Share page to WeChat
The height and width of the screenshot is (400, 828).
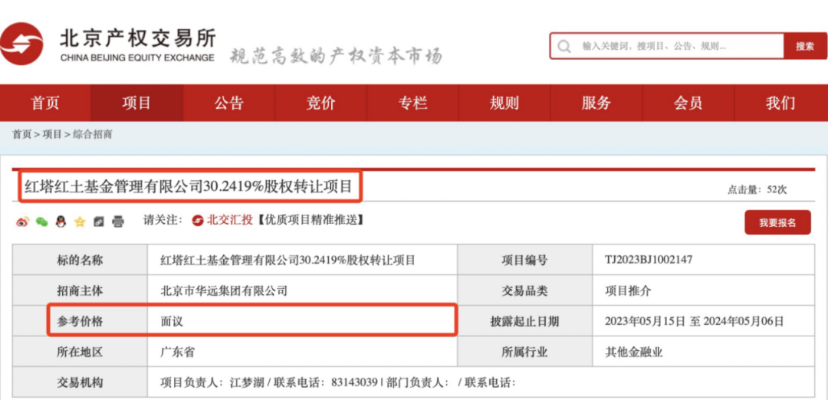pos(41,222)
